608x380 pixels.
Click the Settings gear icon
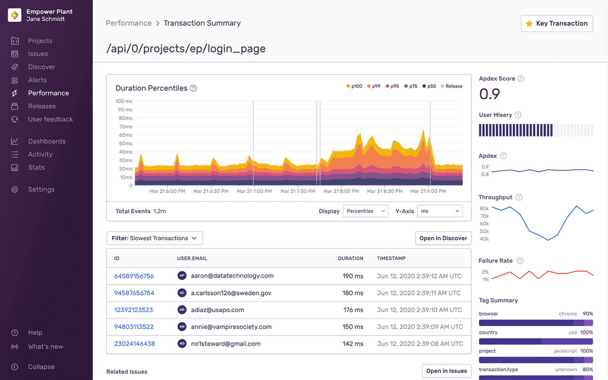[x=15, y=189]
